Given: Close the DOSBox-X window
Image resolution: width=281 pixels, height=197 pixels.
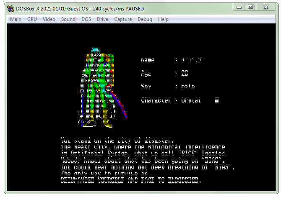Looking at the screenshot, I should tap(266, 7).
